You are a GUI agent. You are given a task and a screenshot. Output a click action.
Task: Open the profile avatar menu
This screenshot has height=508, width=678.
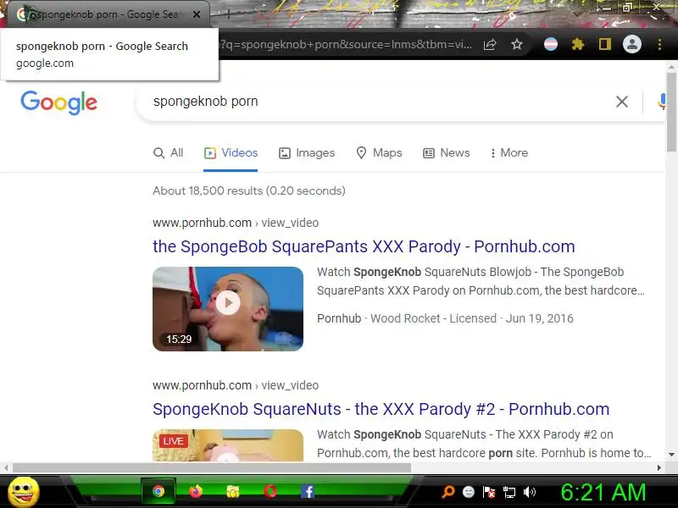pyautogui.click(x=631, y=44)
